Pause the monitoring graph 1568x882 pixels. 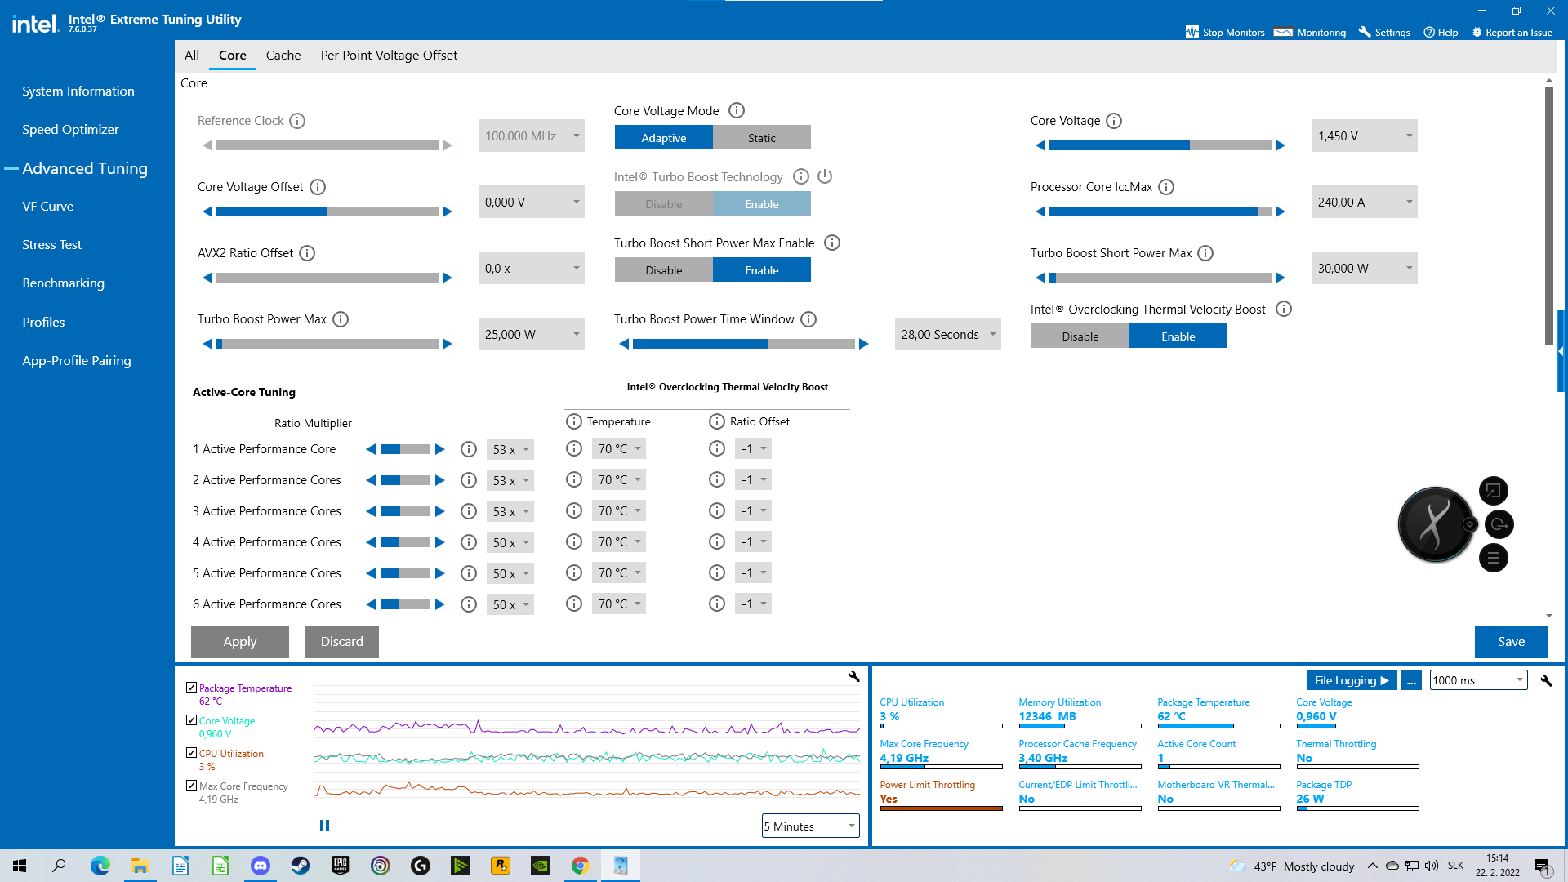[x=324, y=826]
